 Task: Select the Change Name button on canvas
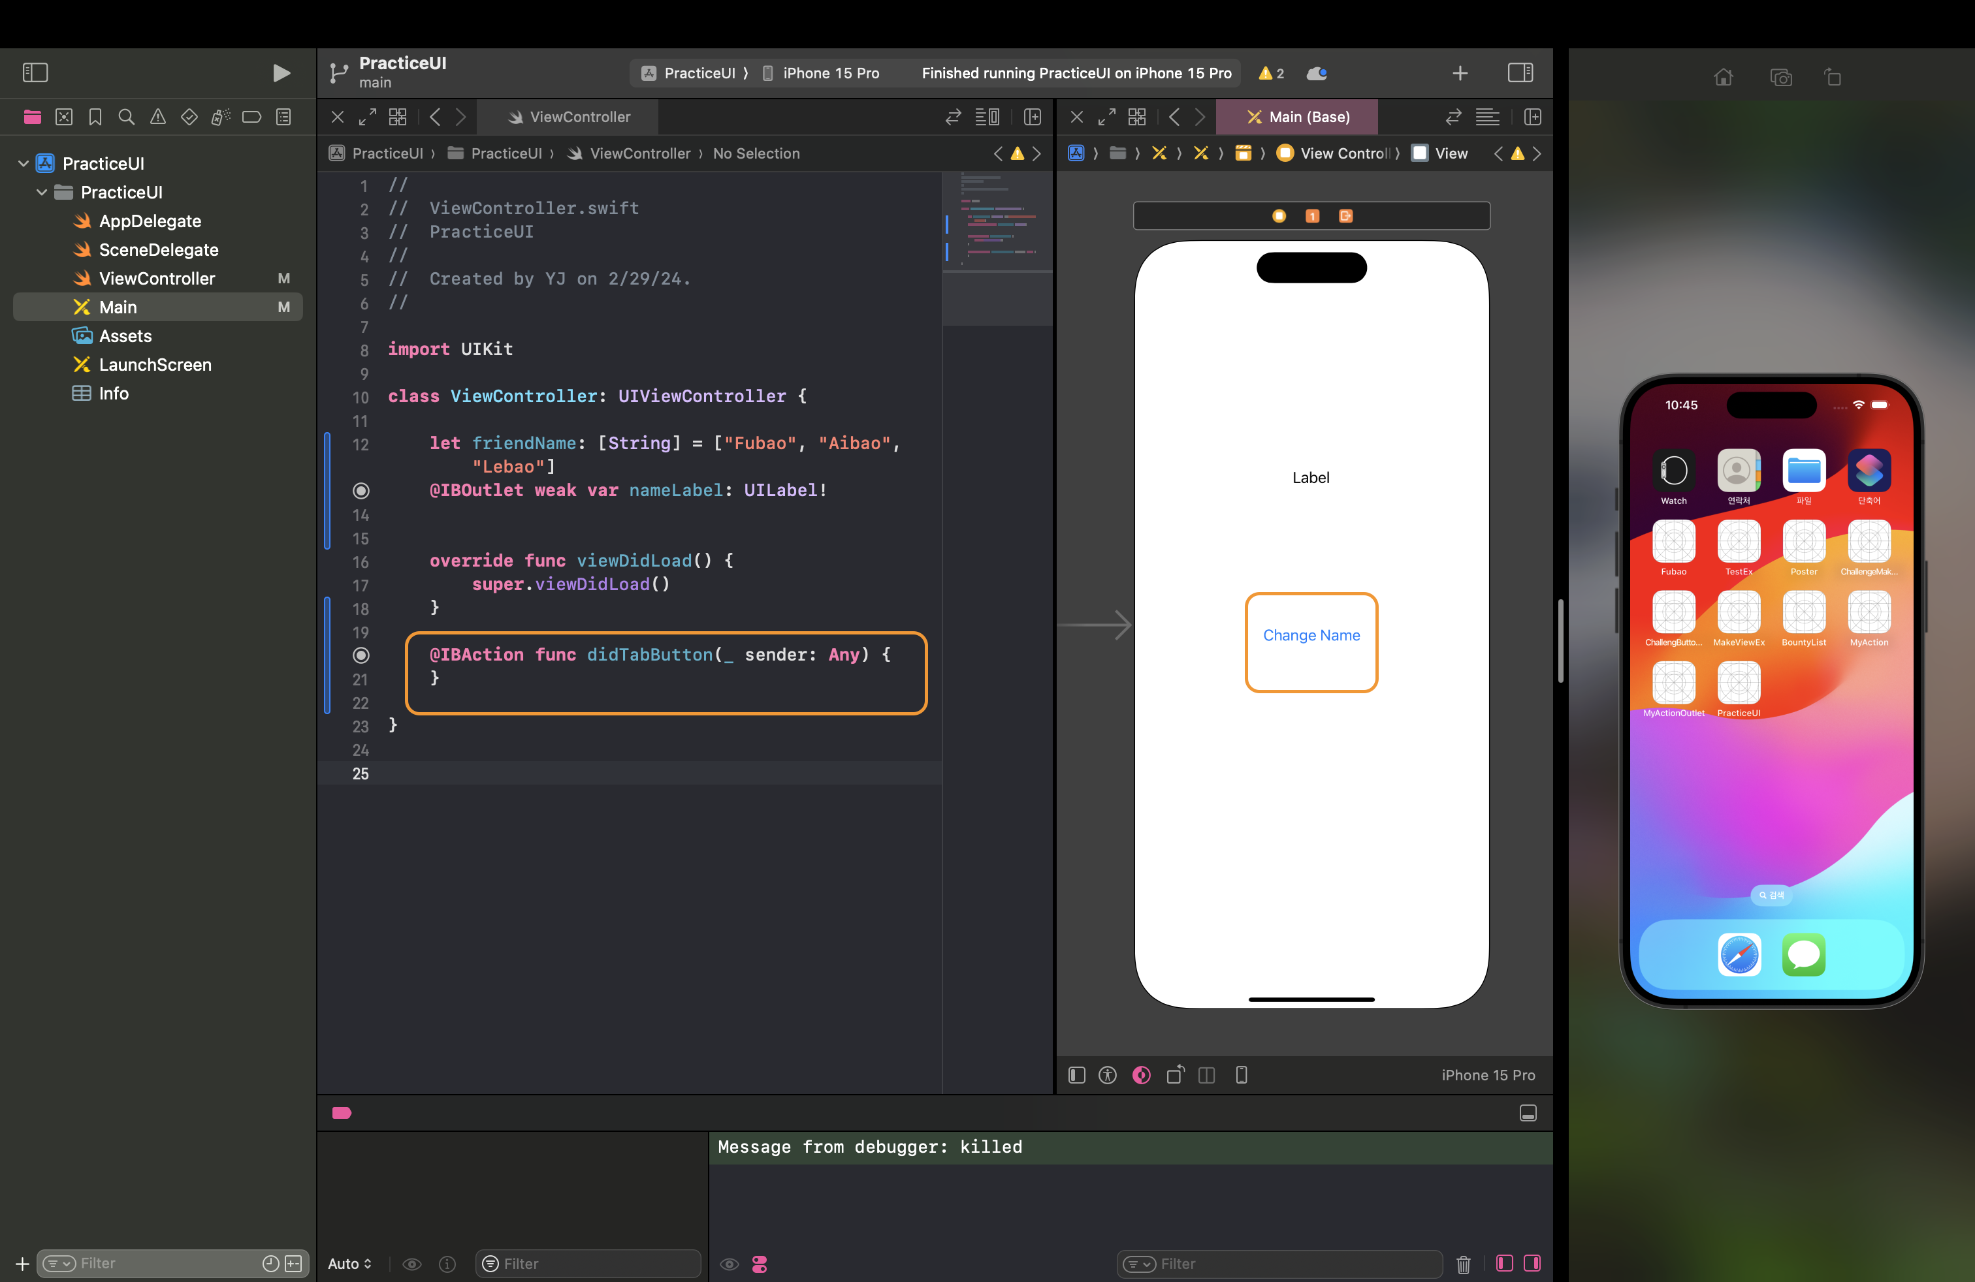1311,635
